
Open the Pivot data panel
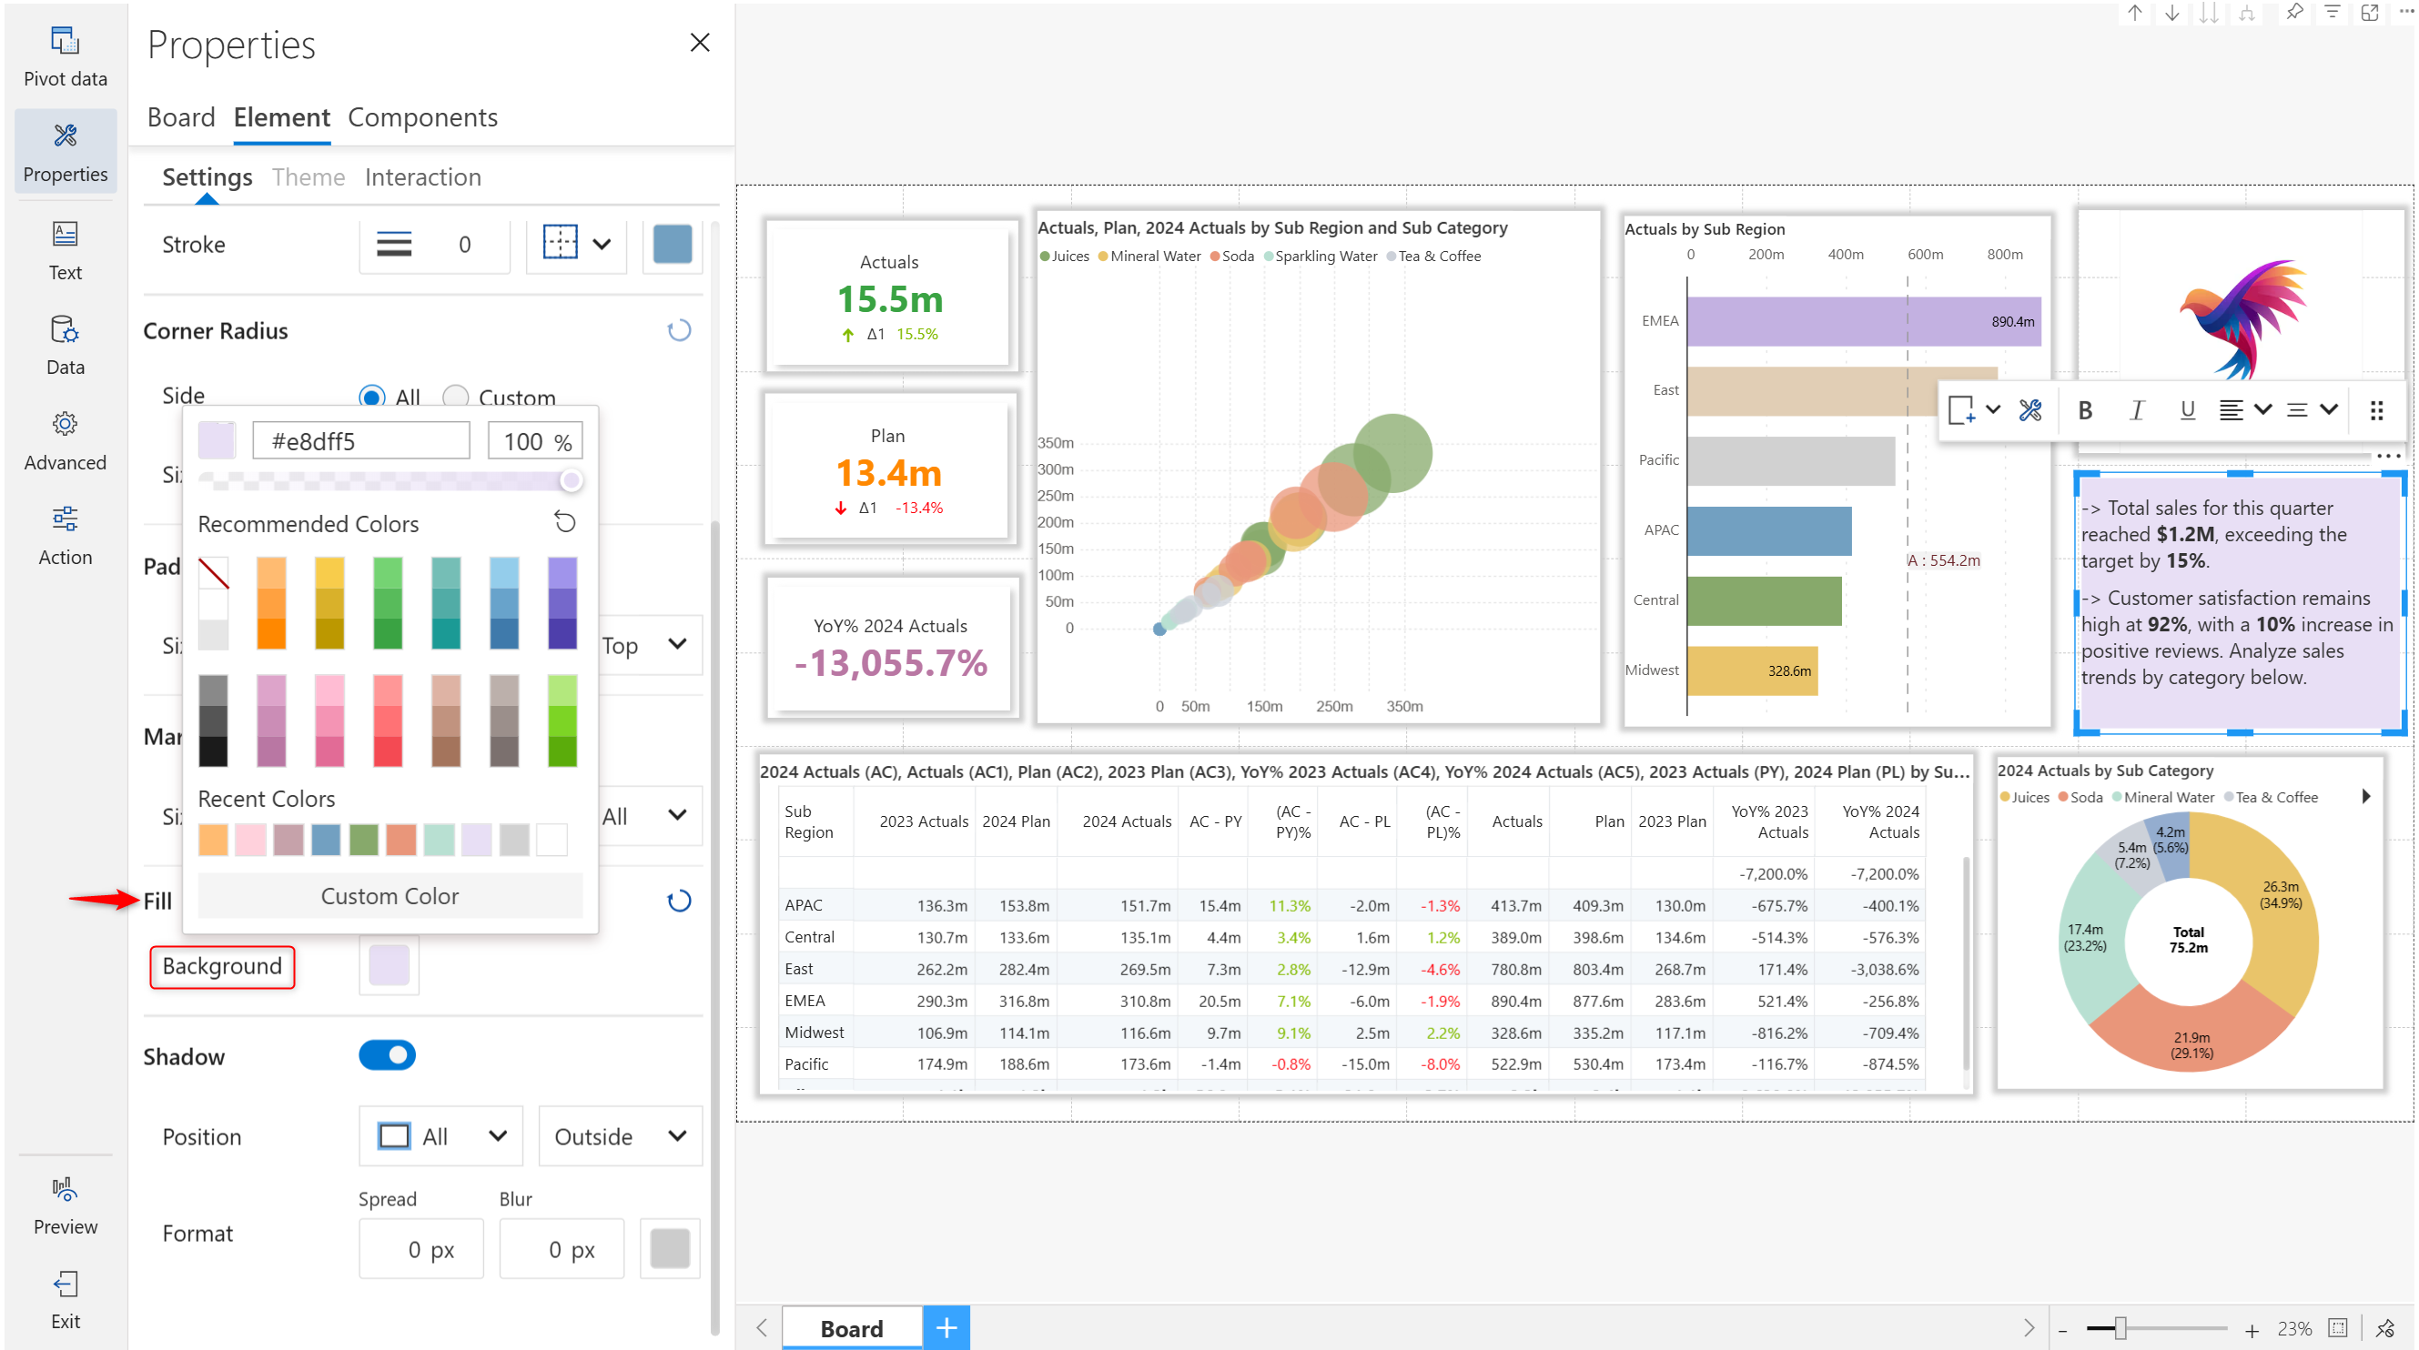click(x=65, y=56)
